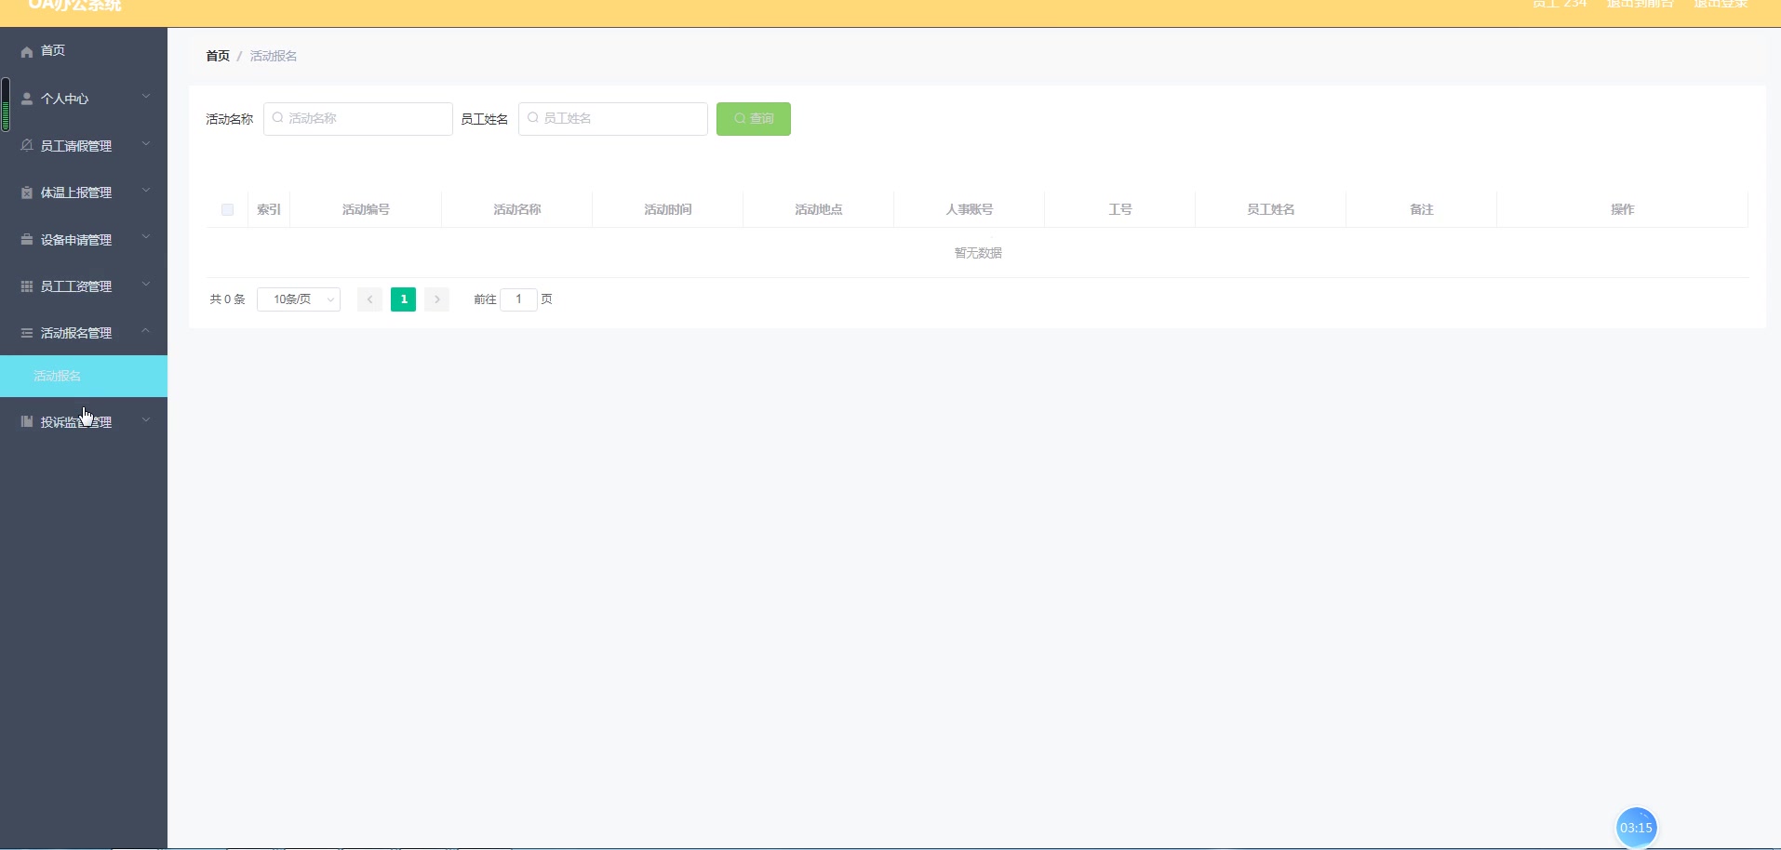Go to previous page arrow

[369, 299]
